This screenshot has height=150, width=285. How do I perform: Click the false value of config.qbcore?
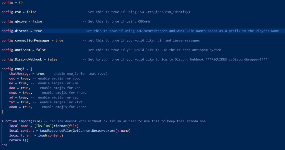click(37, 21)
